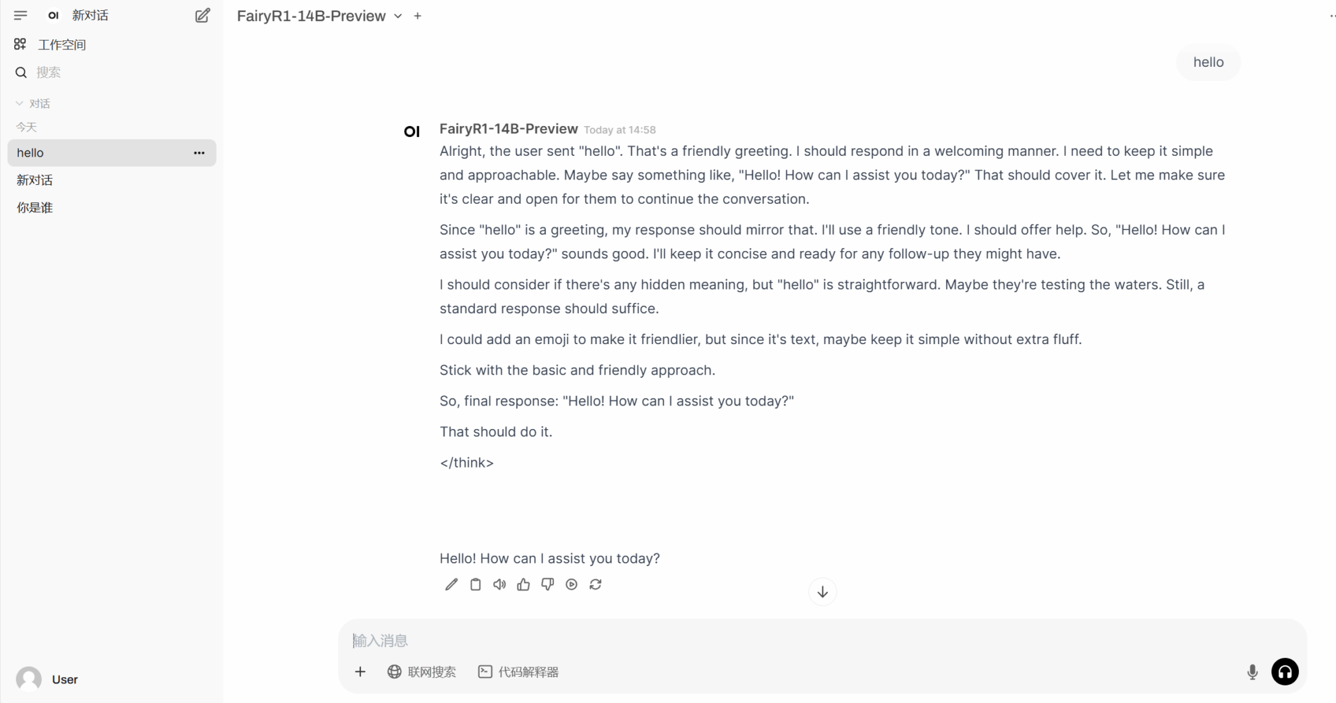Collapse the 对话 chats section

[x=33, y=104]
